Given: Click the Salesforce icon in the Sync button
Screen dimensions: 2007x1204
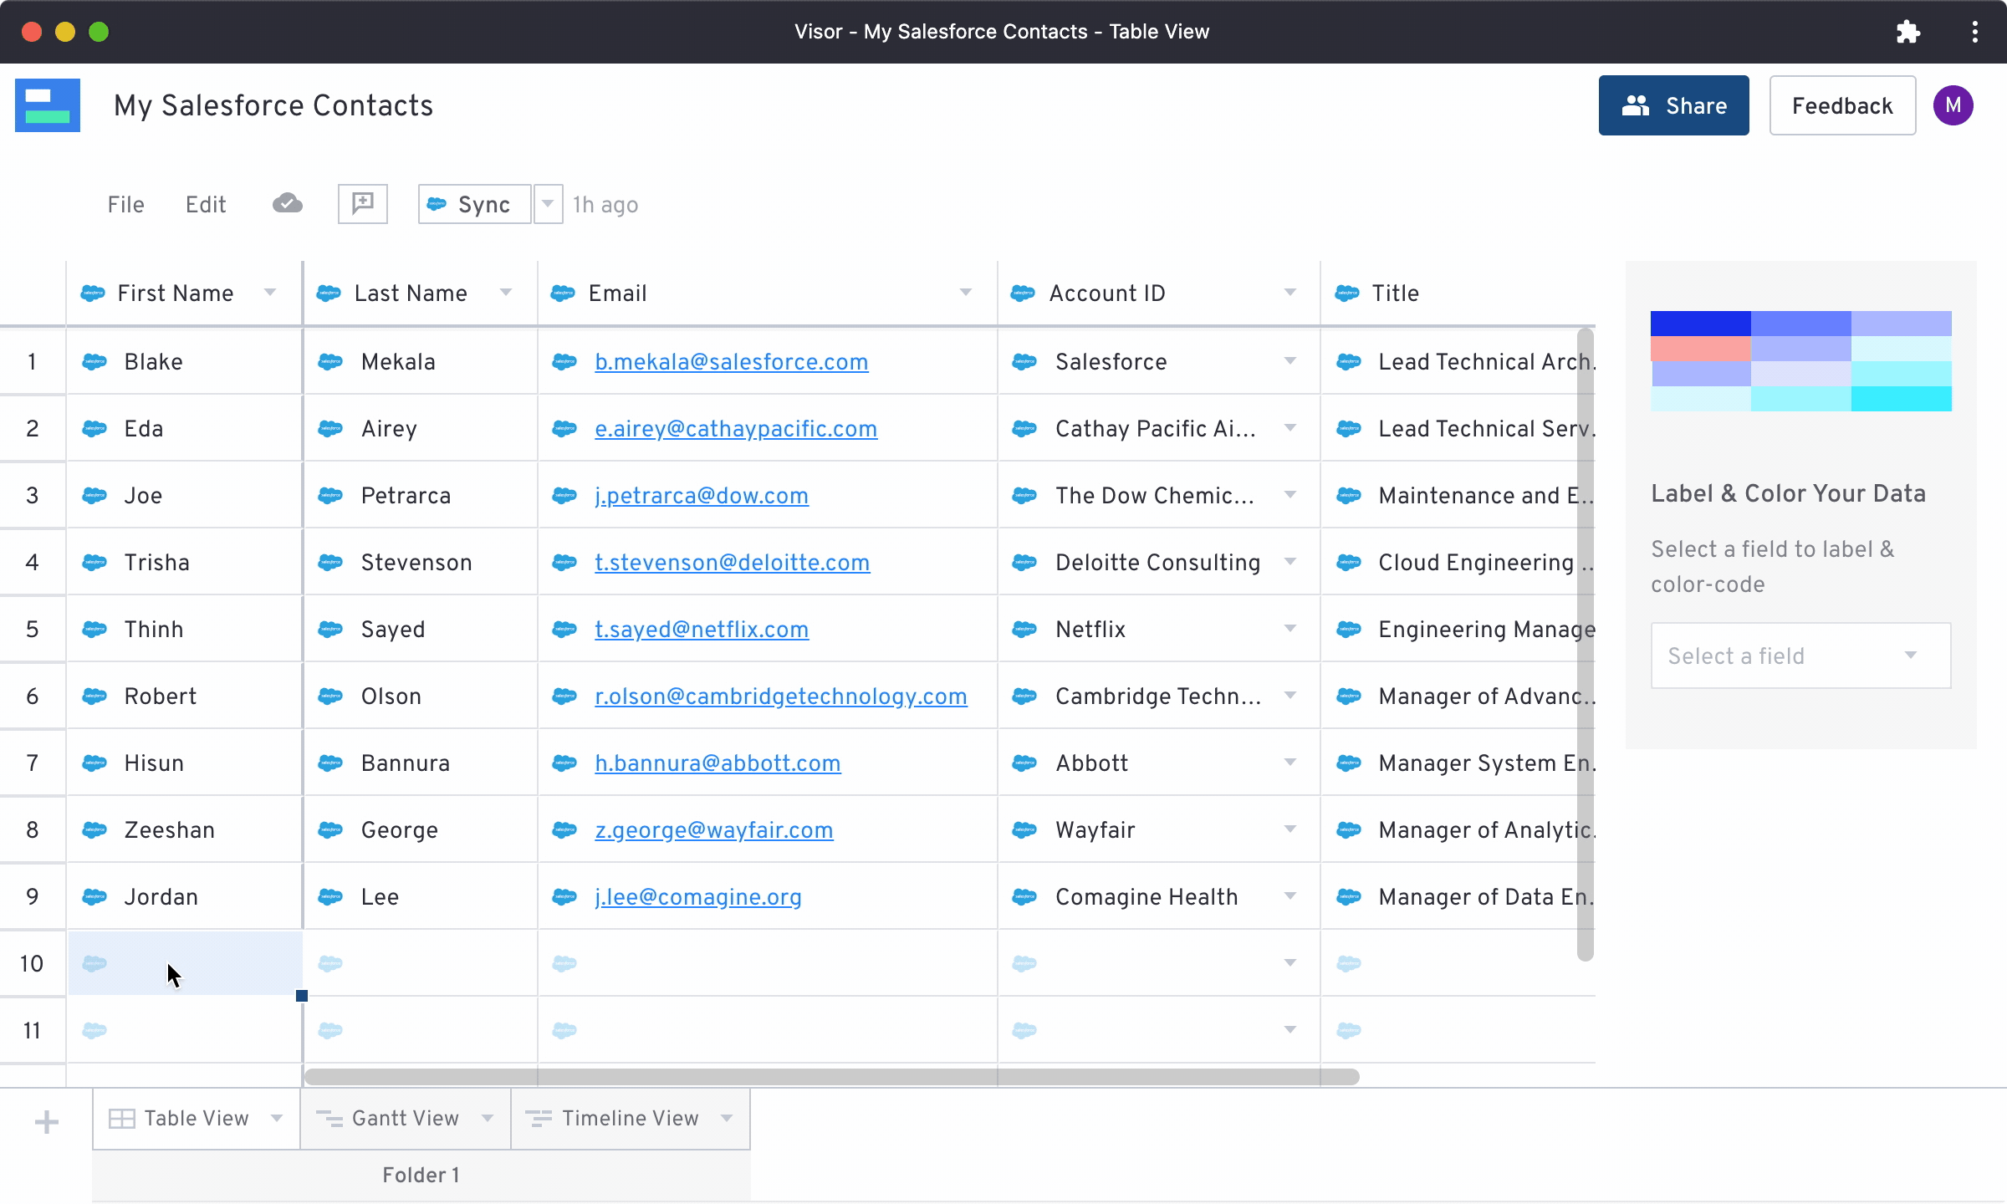Looking at the screenshot, I should (438, 203).
